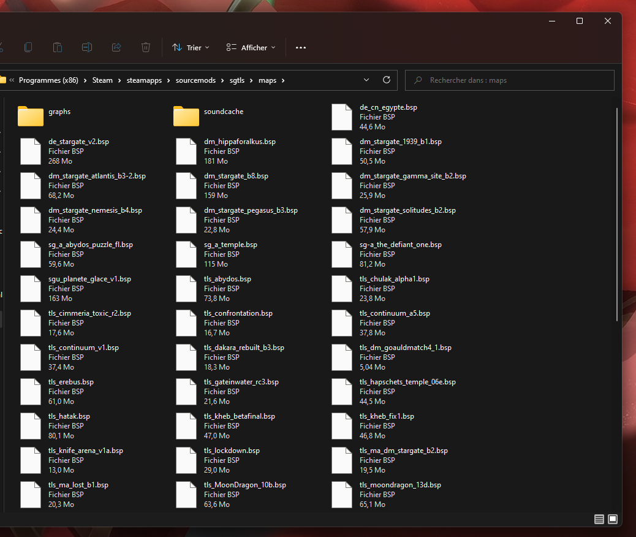636x537 pixels.
Task: Expand the chevron after sgtls breadcrumb
Action: tap(251, 80)
